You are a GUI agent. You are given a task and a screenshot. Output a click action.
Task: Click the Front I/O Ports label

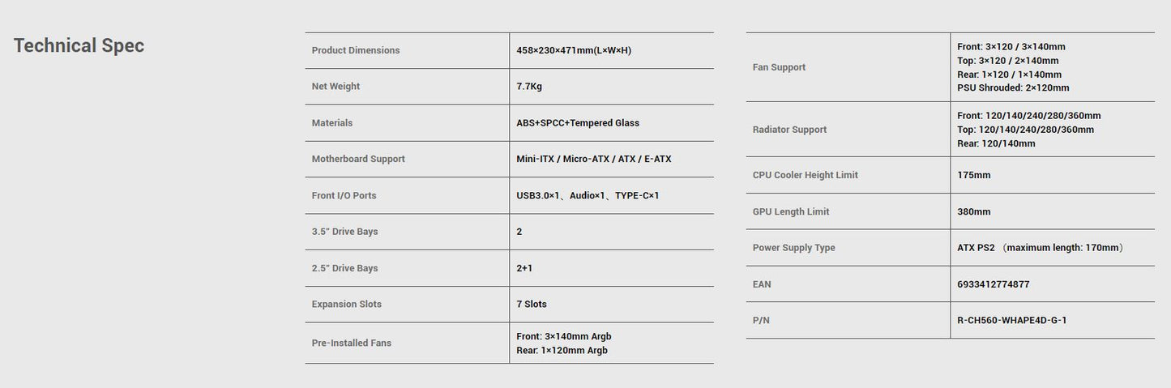(344, 195)
